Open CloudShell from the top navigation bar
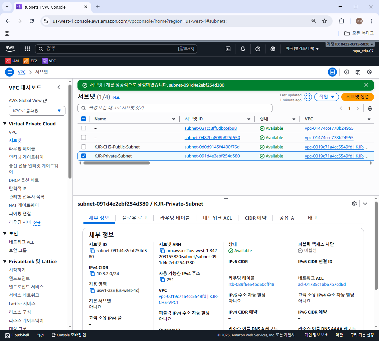Viewport: 379px width, 341px height. pyautogui.click(x=228, y=49)
